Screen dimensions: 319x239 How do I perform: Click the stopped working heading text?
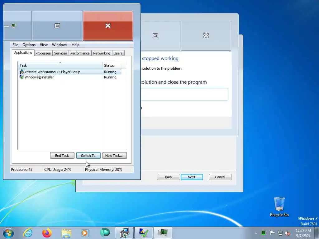pos(160,58)
